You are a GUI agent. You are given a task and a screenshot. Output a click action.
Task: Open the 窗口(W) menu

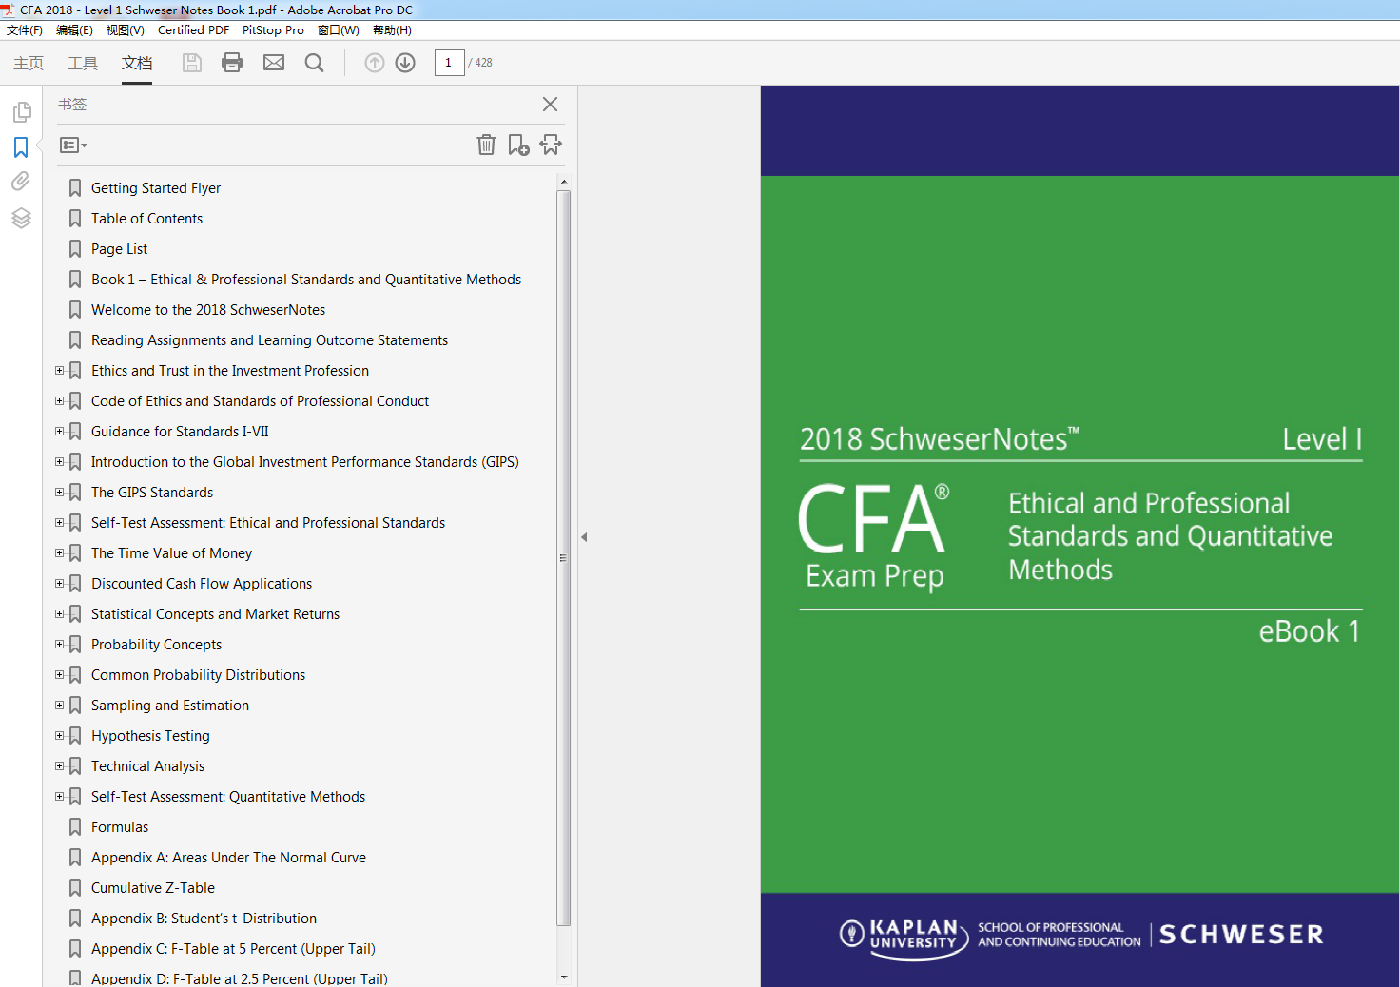tap(339, 30)
